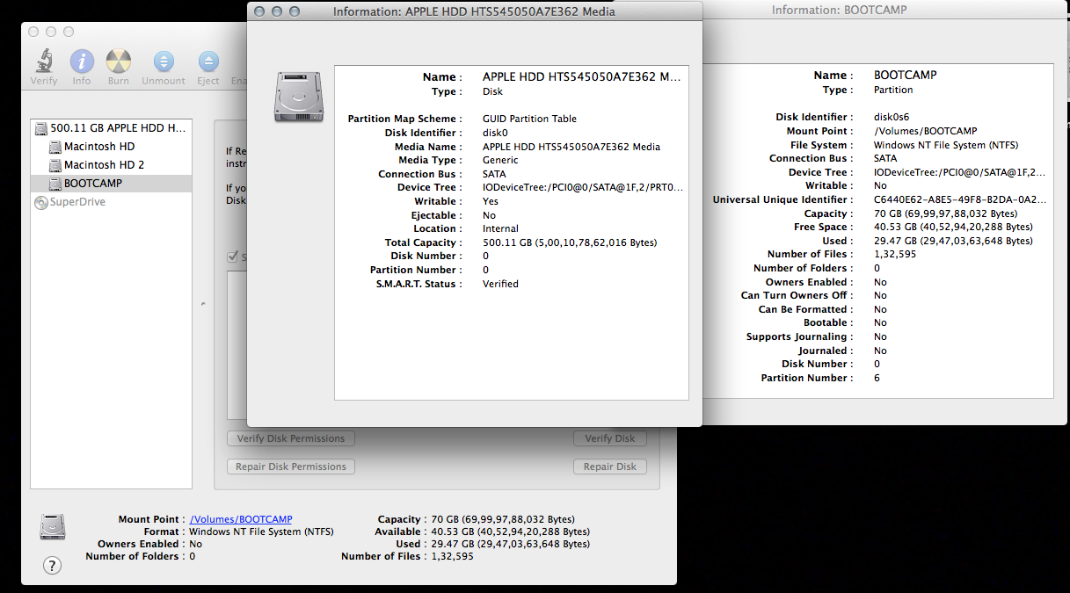Select the BOOTCAMP partition in sidebar
1070x593 pixels.
pyautogui.click(x=111, y=184)
